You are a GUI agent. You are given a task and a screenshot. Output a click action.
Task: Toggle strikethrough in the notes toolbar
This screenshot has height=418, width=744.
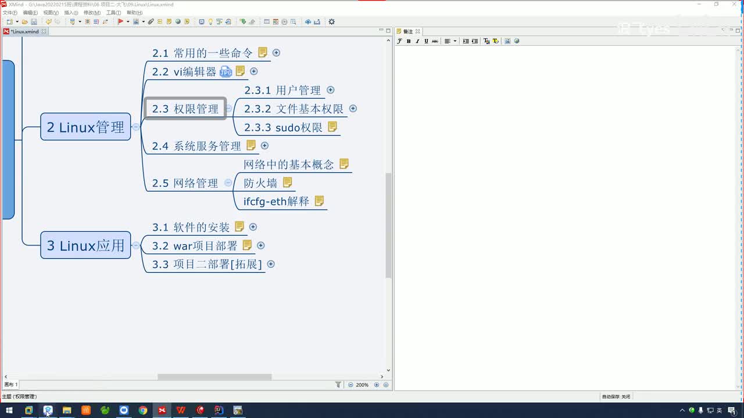[435, 41]
